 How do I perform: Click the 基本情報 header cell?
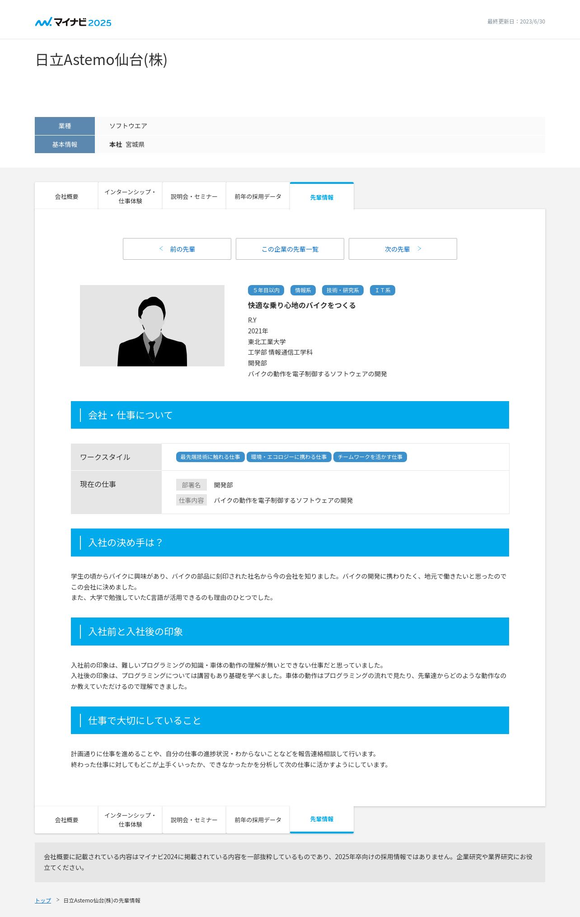click(x=65, y=145)
